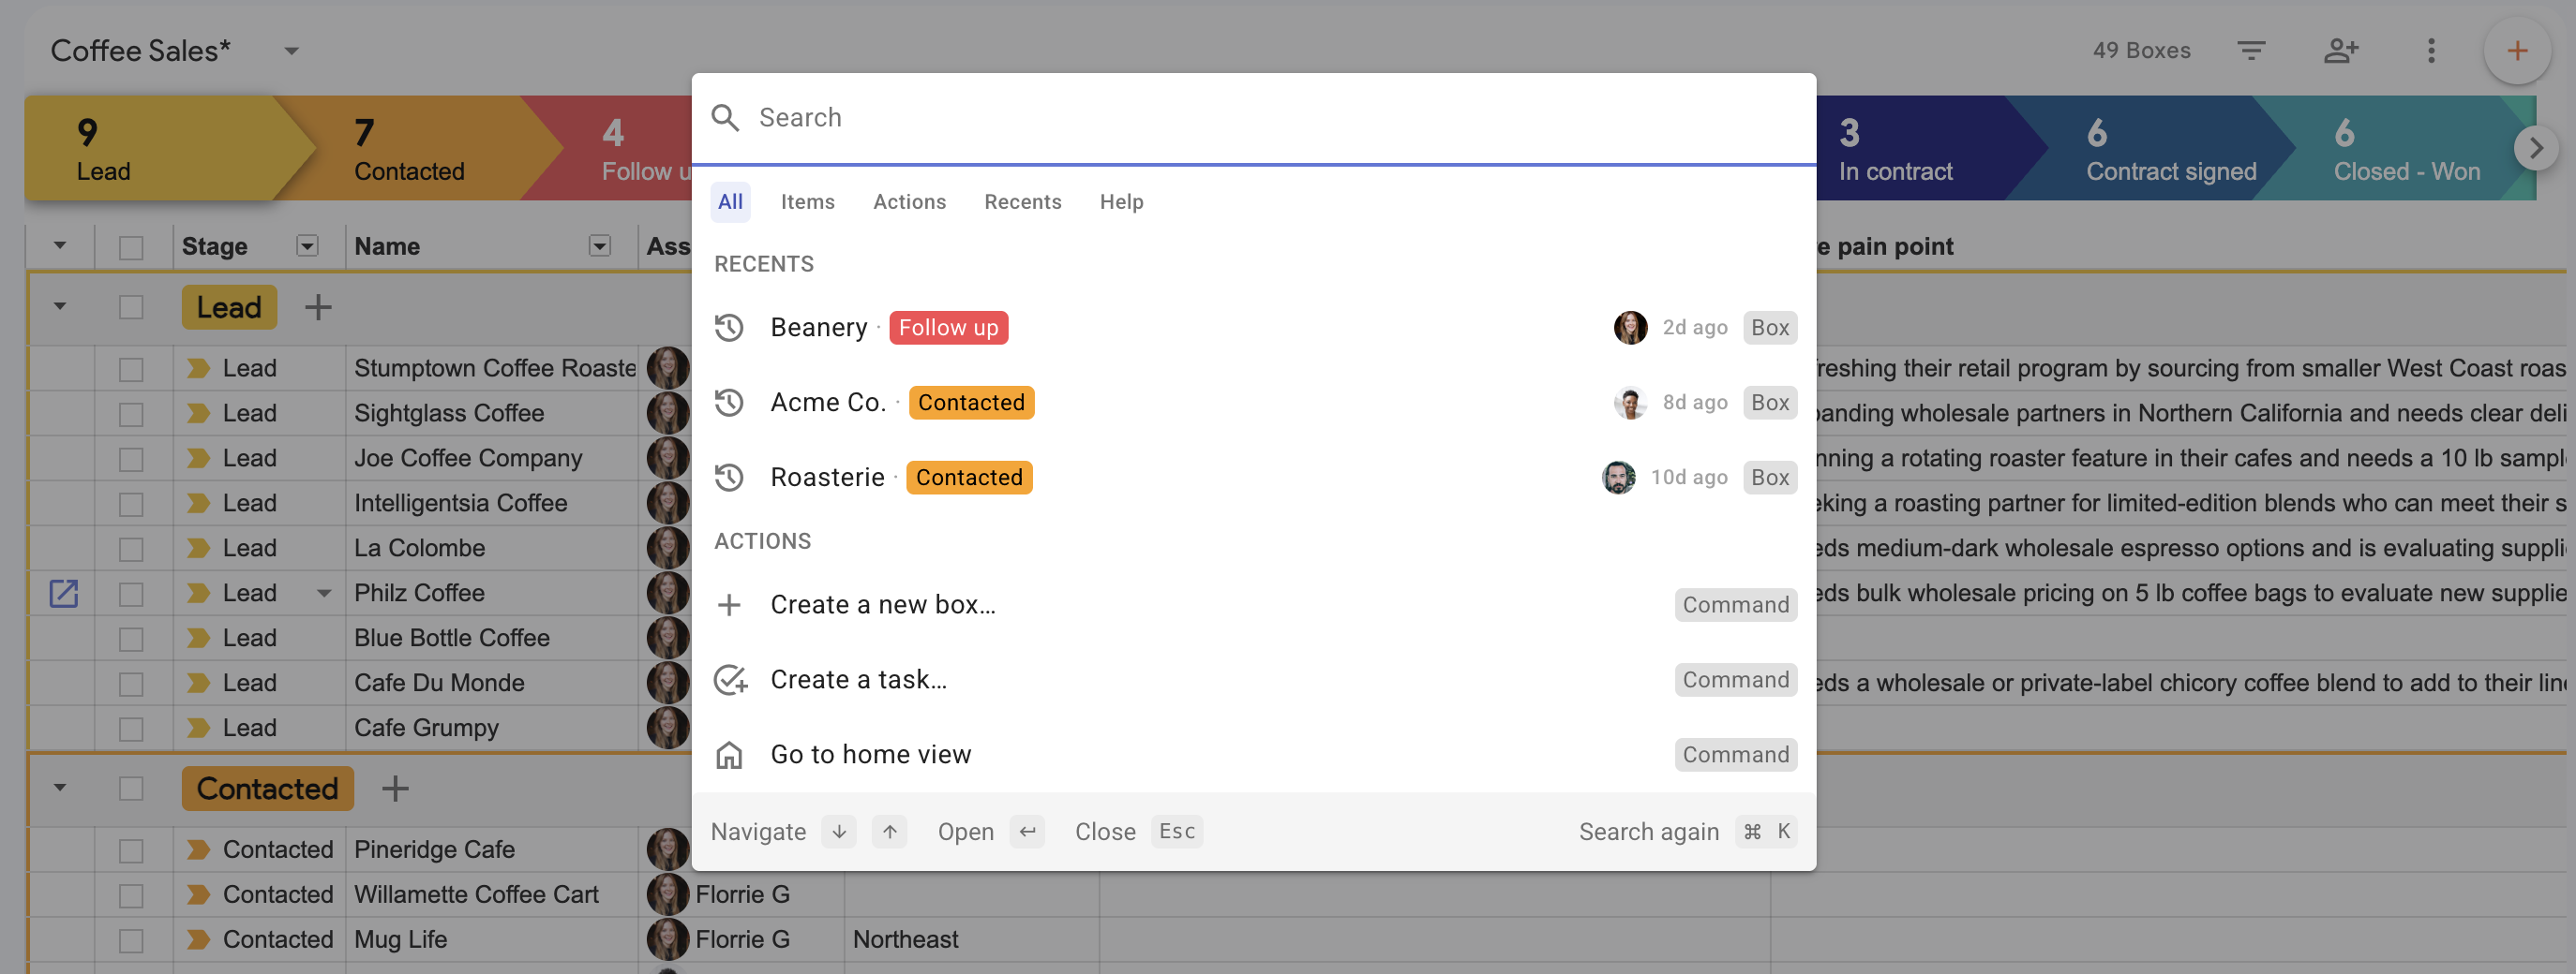Open the Beanery recent result
Viewport: 2576px width, 974px height.
click(x=1254, y=328)
